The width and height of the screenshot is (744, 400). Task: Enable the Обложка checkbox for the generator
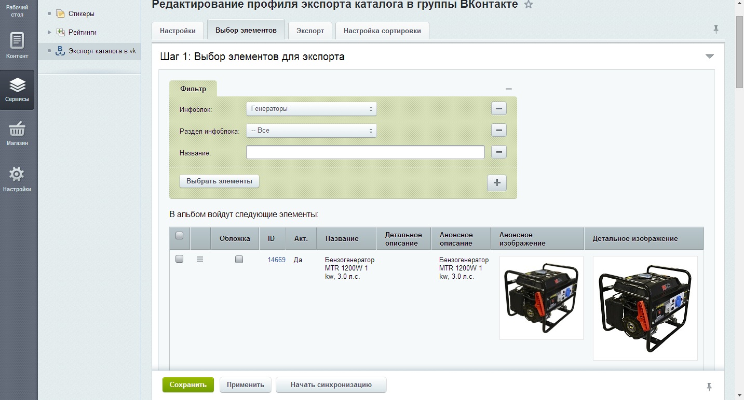click(239, 259)
